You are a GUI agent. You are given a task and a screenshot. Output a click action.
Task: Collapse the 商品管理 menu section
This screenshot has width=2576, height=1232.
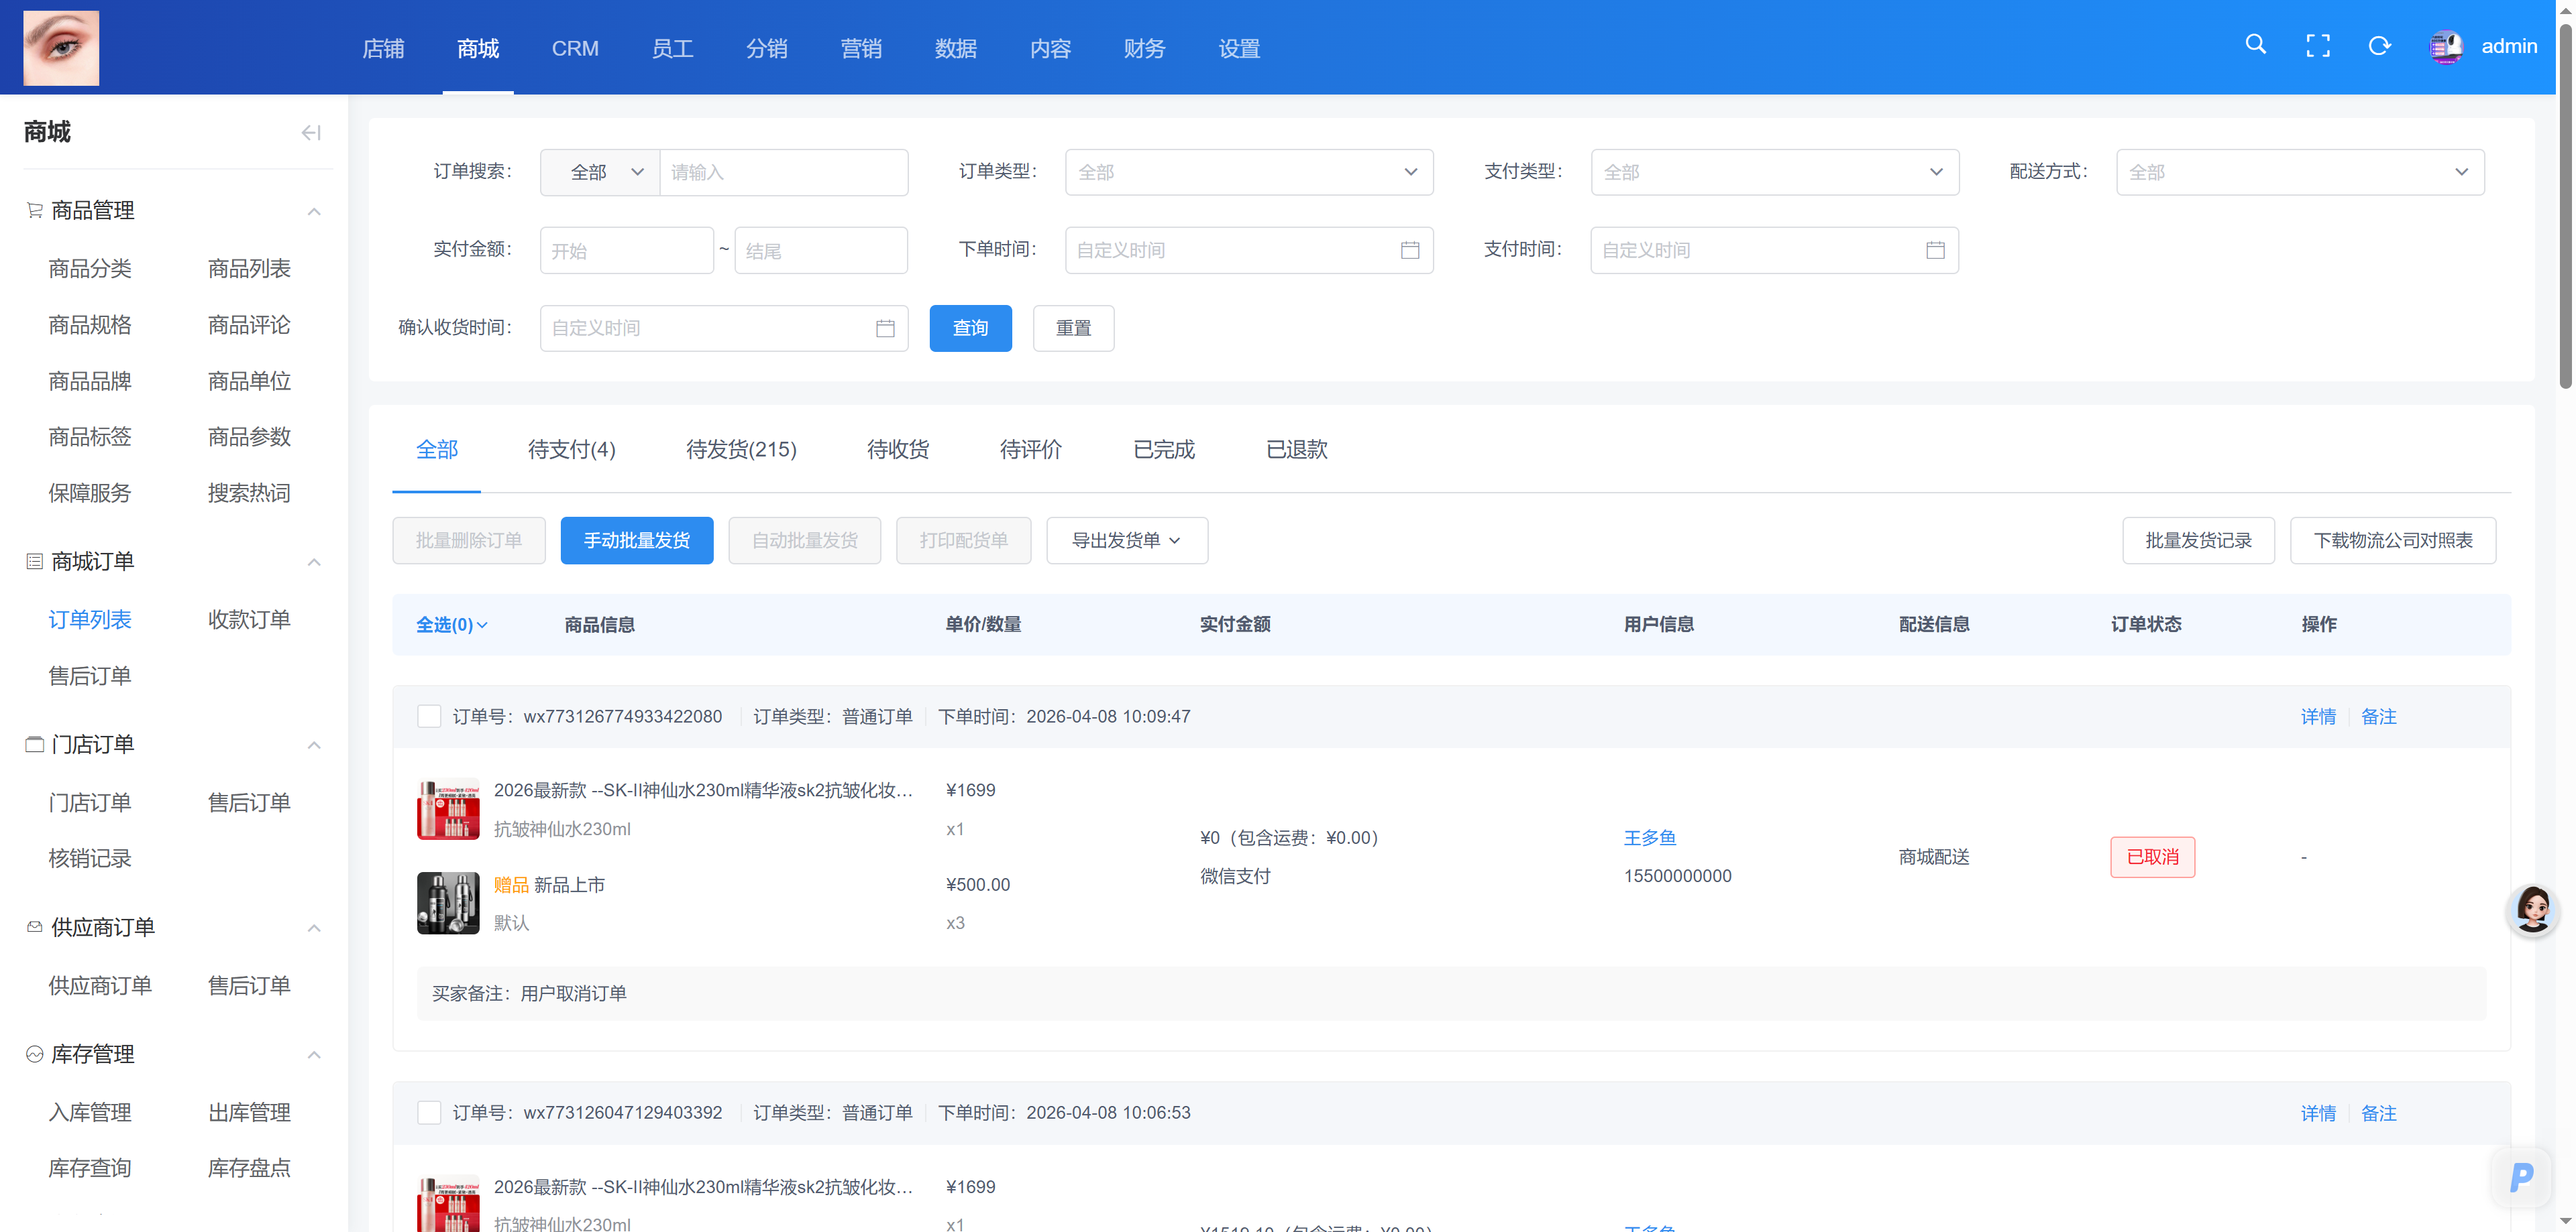[x=314, y=211]
